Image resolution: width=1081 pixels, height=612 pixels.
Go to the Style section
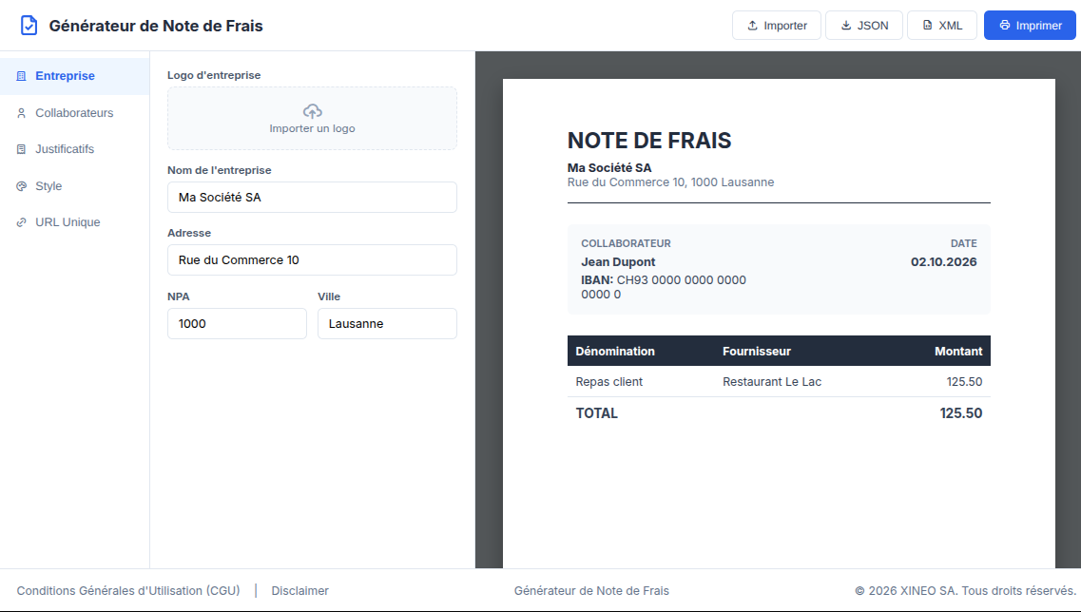tap(74, 186)
